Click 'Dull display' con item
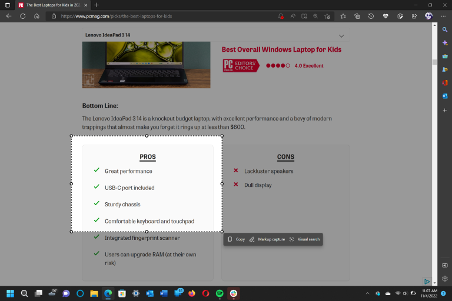The image size is (452, 301). pos(258,185)
